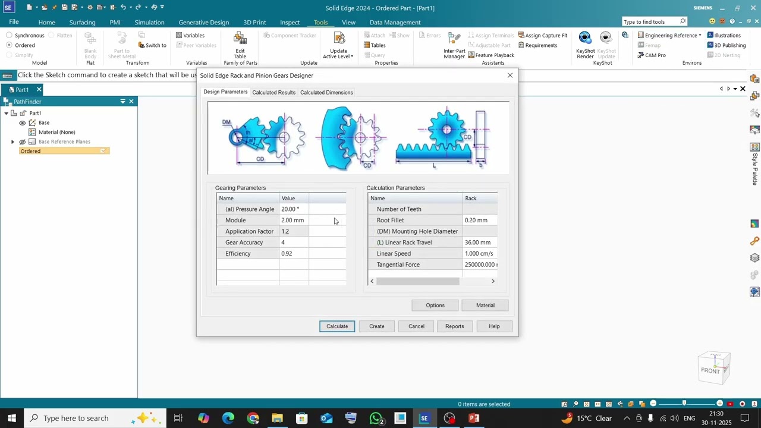Image resolution: width=761 pixels, height=428 pixels.
Task: Click the zoom out minus icon in status bar
Action: [653, 404]
